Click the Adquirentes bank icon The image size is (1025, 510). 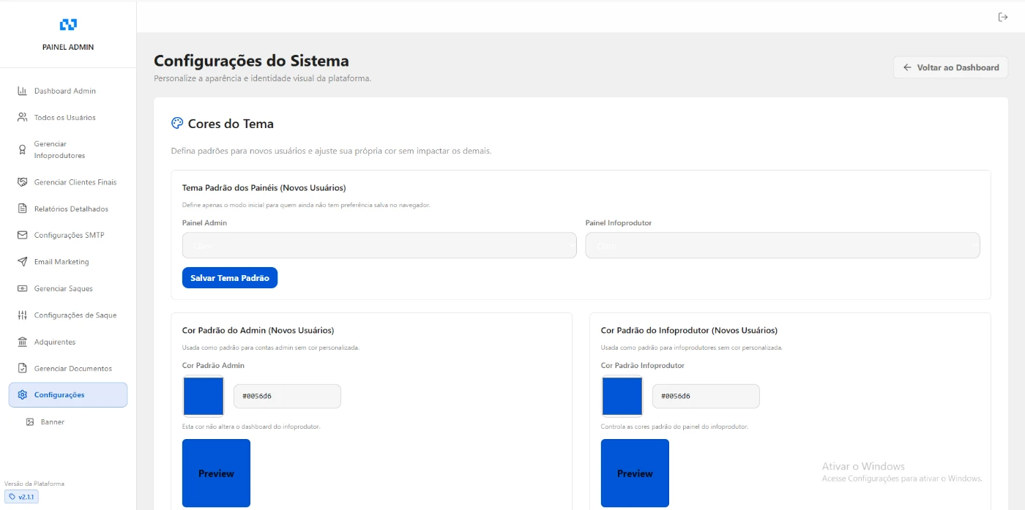(x=22, y=342)
